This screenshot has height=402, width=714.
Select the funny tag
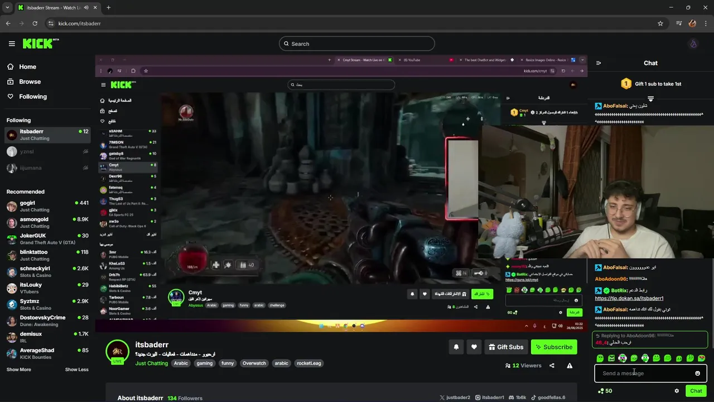click(x=228, y=363)
